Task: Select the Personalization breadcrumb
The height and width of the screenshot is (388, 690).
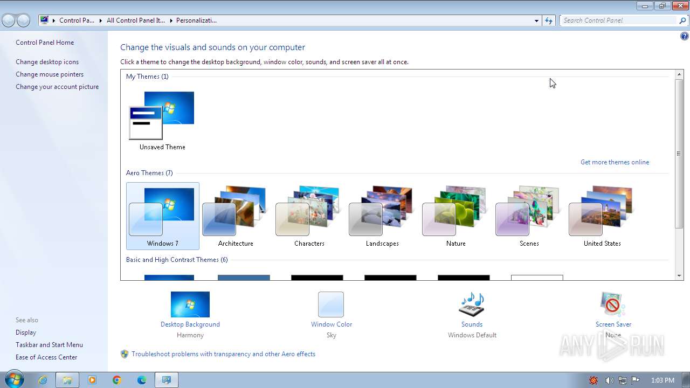Action: pos(196,20)
